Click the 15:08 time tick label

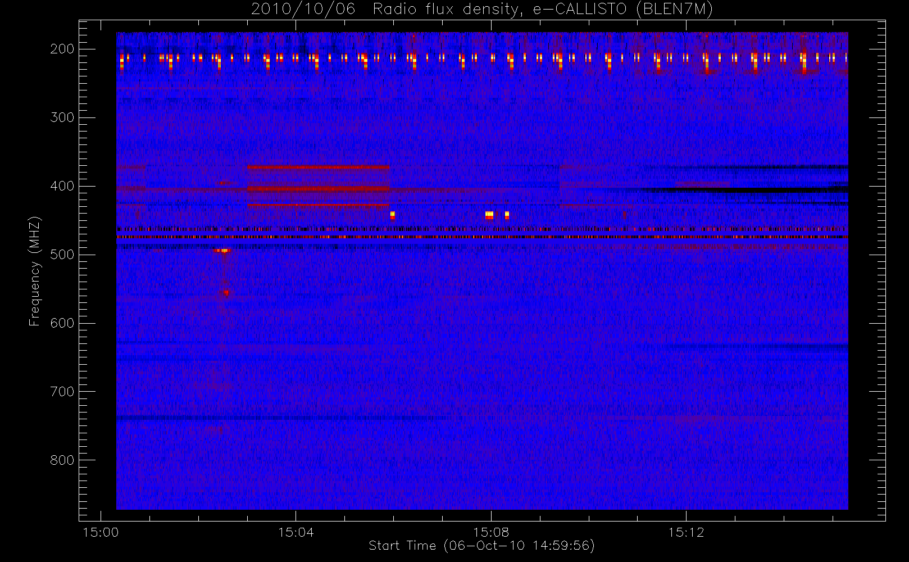coord(491,532)
